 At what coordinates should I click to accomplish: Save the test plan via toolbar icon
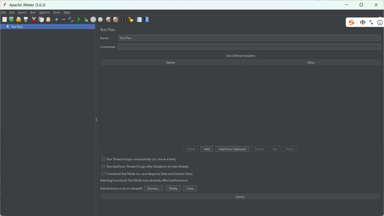click(x=26, y=19)
